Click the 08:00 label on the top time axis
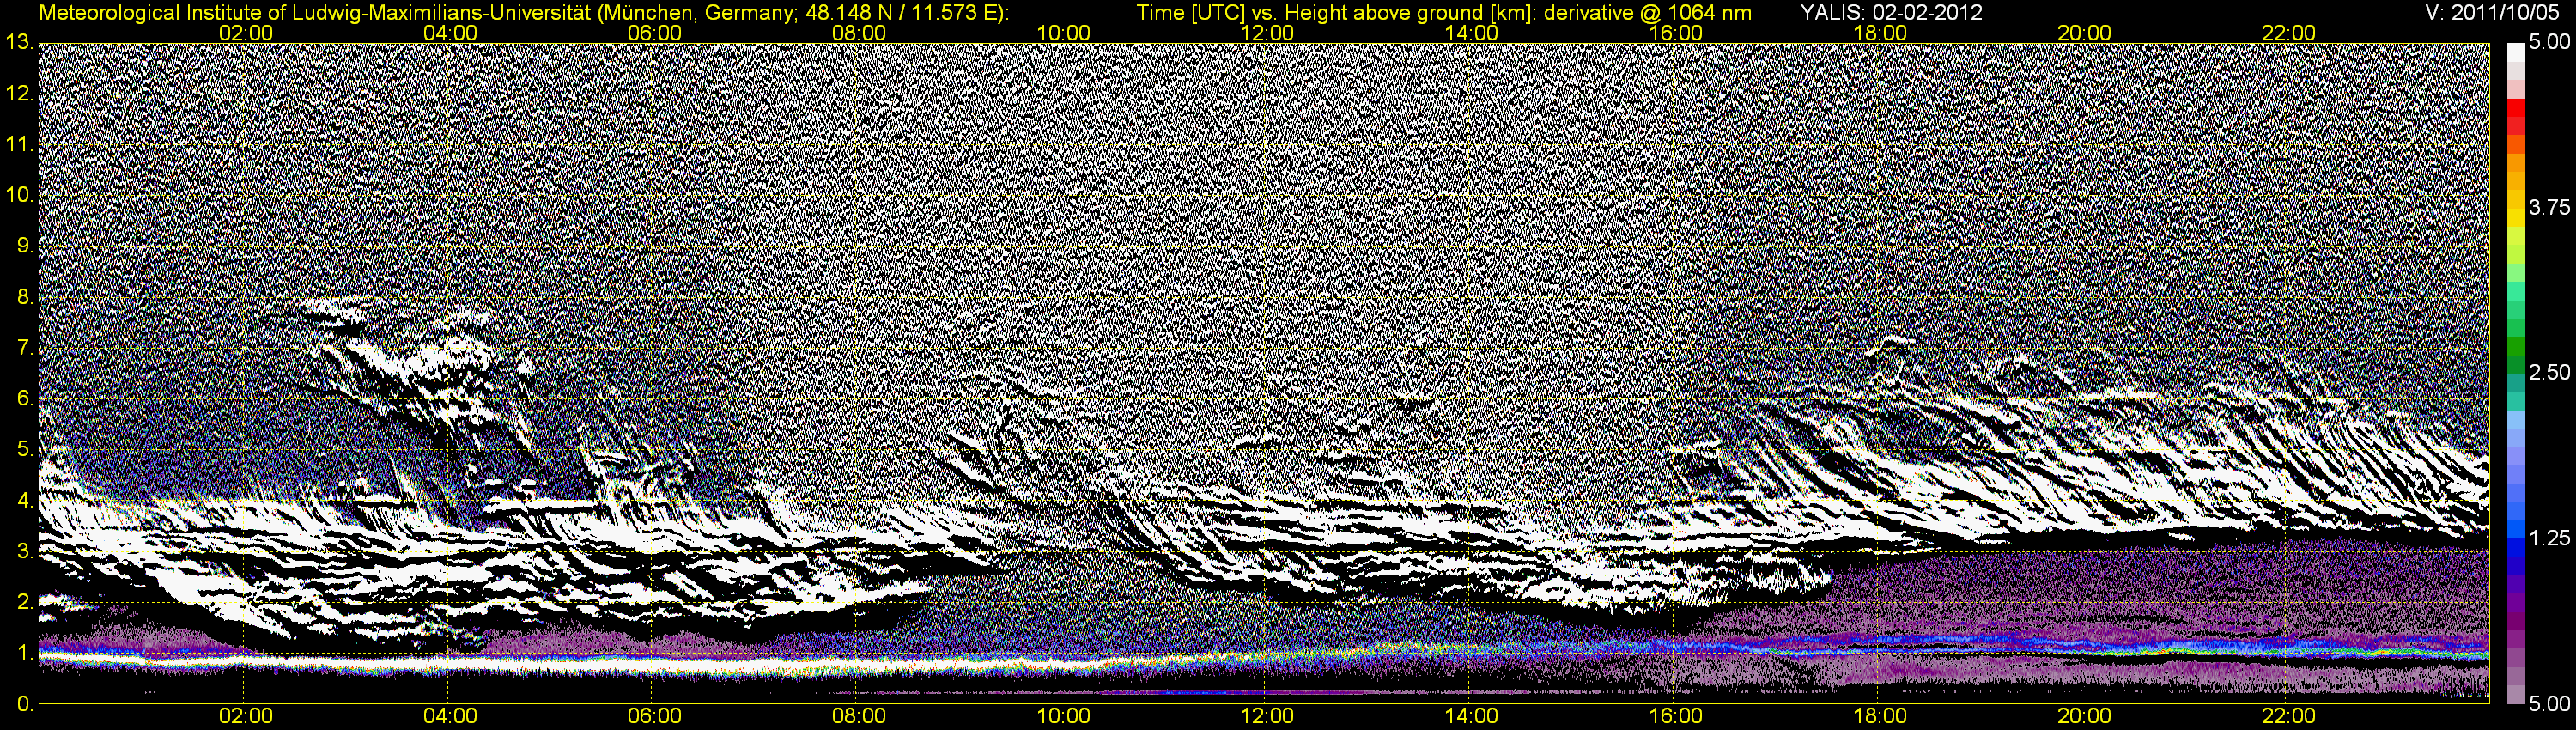The height and width of the screenshot is (730, 2576). [x=859, y=33]
